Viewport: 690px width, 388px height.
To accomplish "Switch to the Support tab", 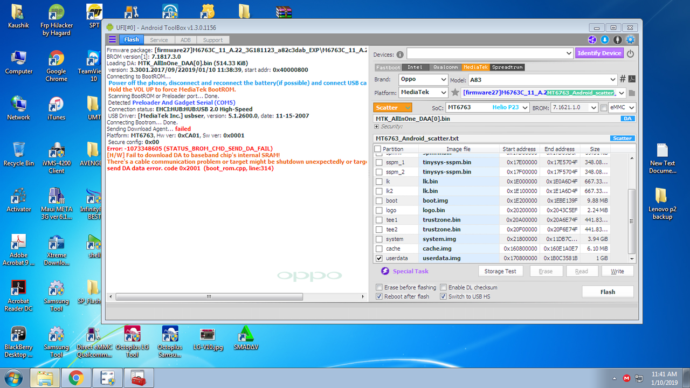I will click(213, 40).
